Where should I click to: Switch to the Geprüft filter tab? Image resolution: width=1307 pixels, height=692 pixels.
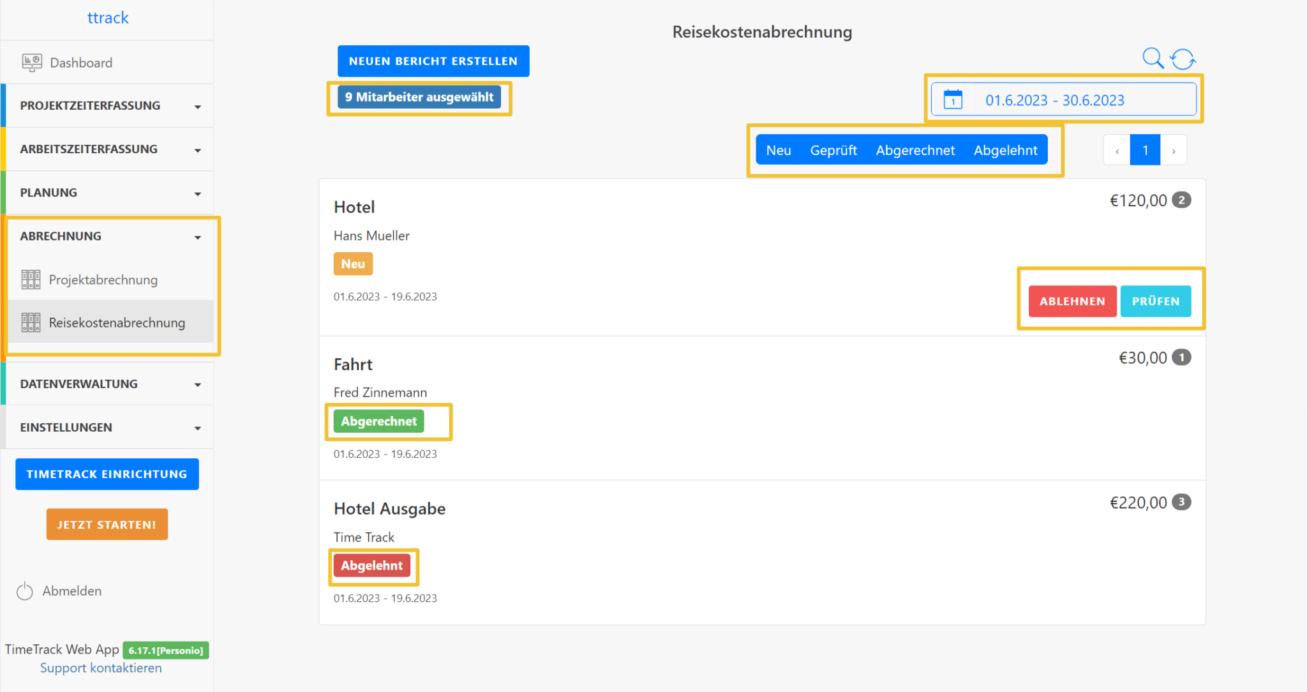(833, 150)
